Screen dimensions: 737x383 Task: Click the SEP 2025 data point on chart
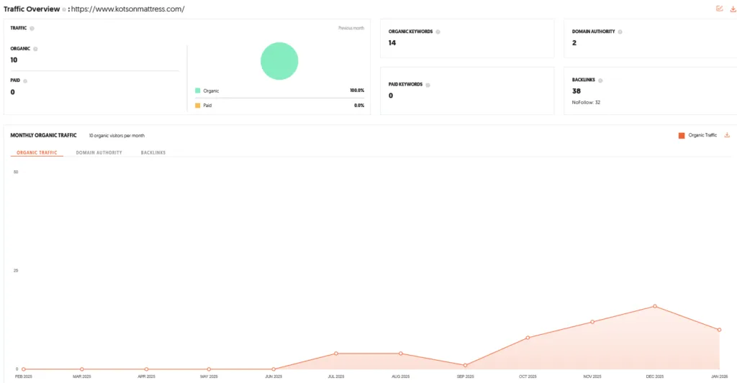[466, 365]
